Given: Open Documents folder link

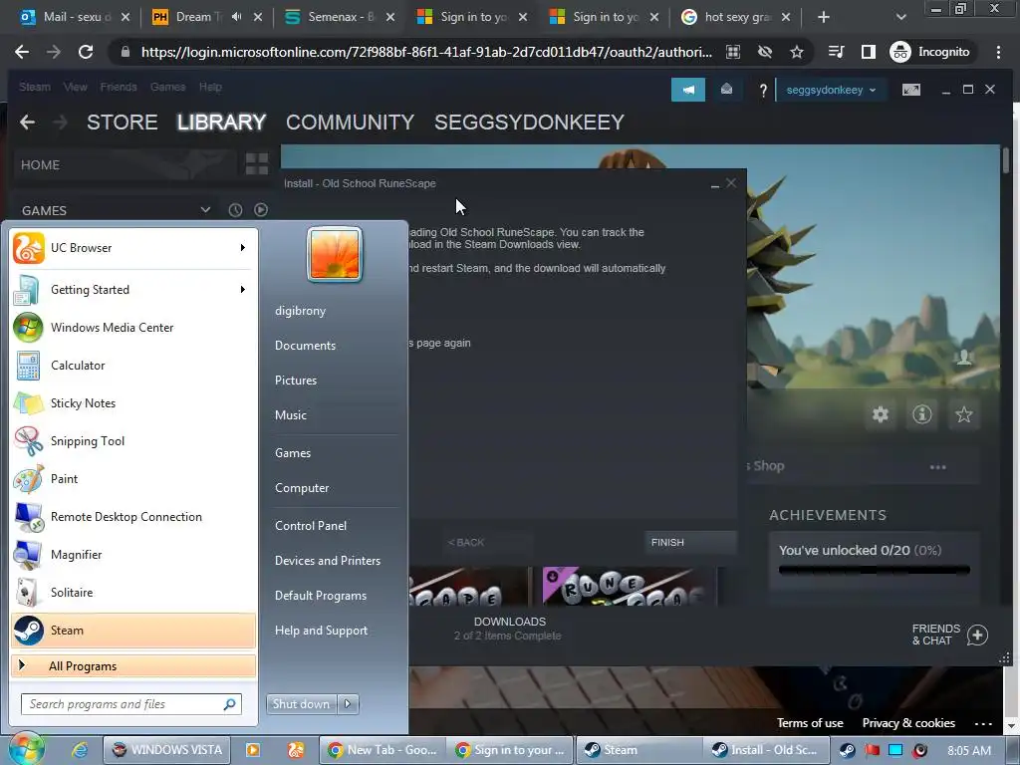Looking at the screenshot, I should click(305, 346).
